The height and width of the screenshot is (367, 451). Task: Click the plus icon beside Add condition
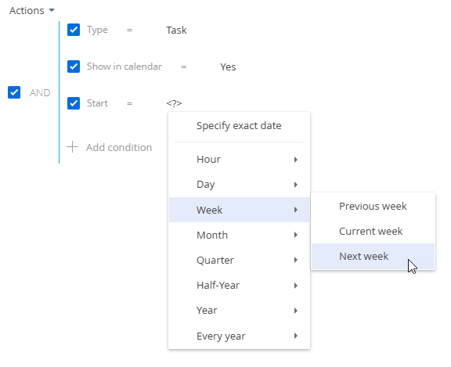73,147
